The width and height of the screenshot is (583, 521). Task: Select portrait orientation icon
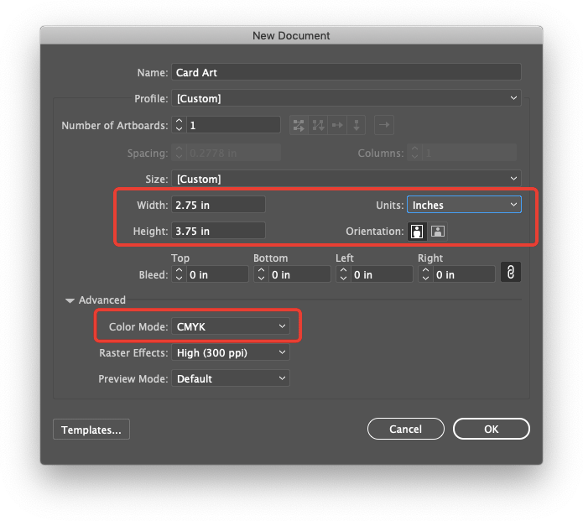(417, 232)
